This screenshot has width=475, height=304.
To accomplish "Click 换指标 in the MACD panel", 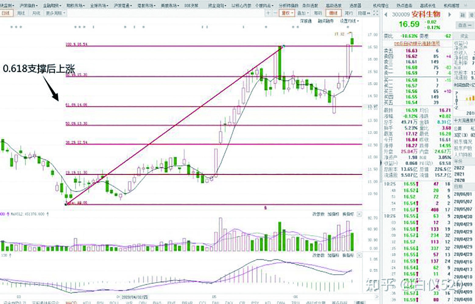I will pyautogui.click(x=348, y=255).
